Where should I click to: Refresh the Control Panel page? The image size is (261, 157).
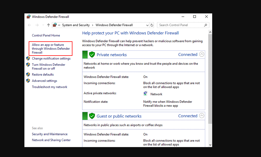pos(152,25)
